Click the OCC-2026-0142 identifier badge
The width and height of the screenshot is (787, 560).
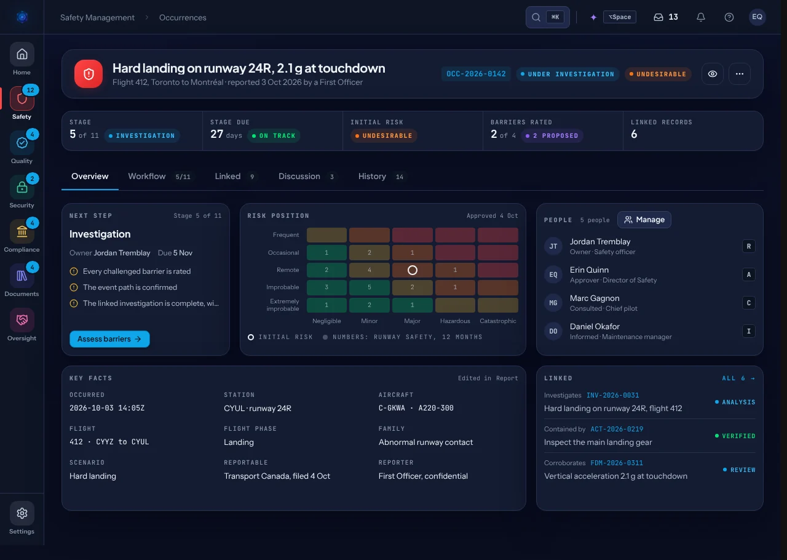coord(476,74)
